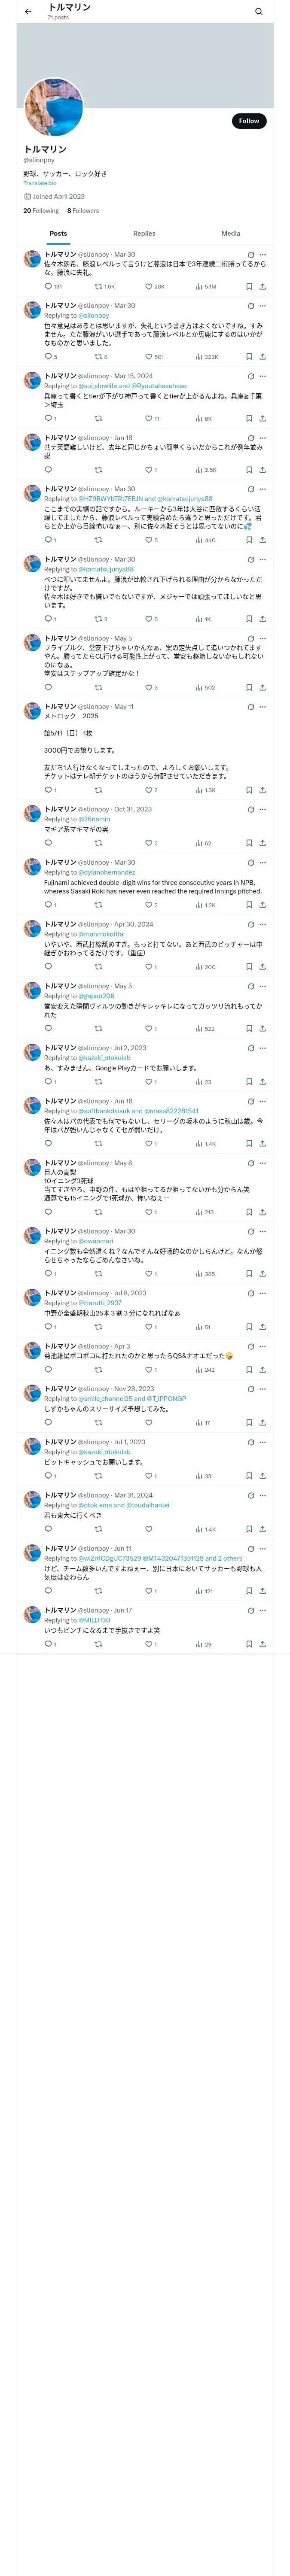
Task: Like the Apr 30, 2024 post
Action: (148, 967)
